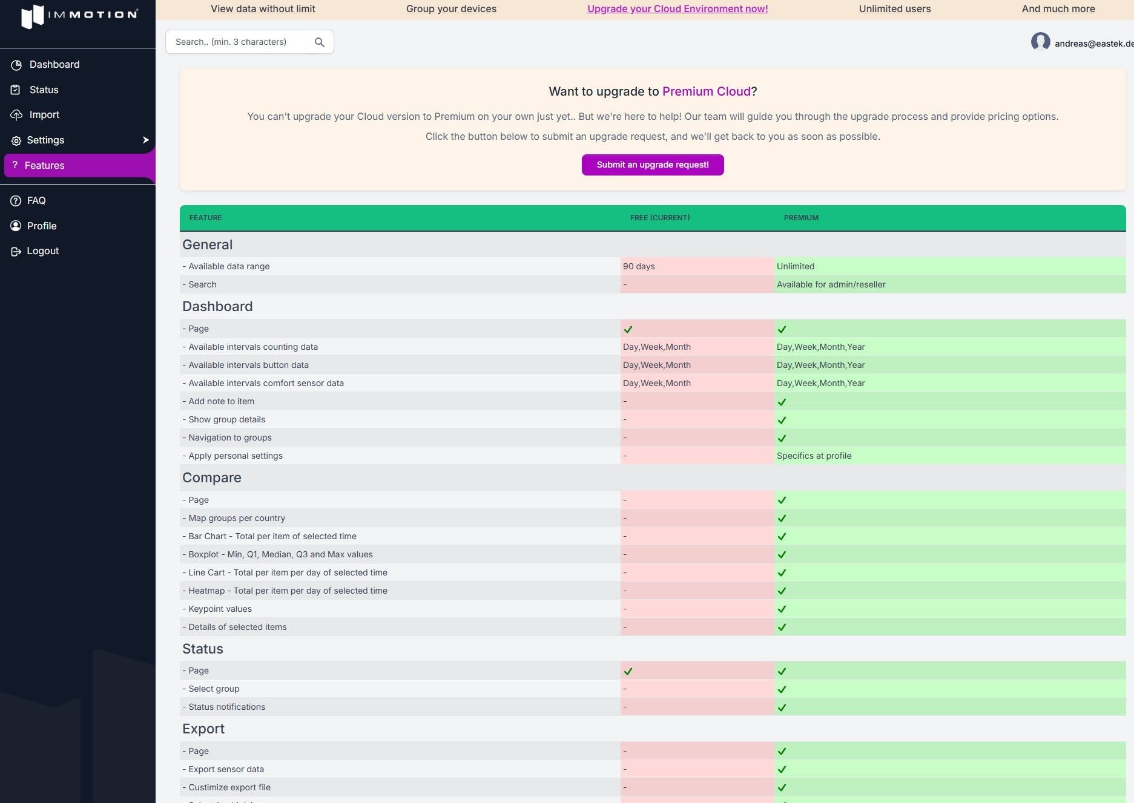This screenshot has height=803, width=1134.
Task: Open the Import menu entry
Action: (x=44, y=115)
